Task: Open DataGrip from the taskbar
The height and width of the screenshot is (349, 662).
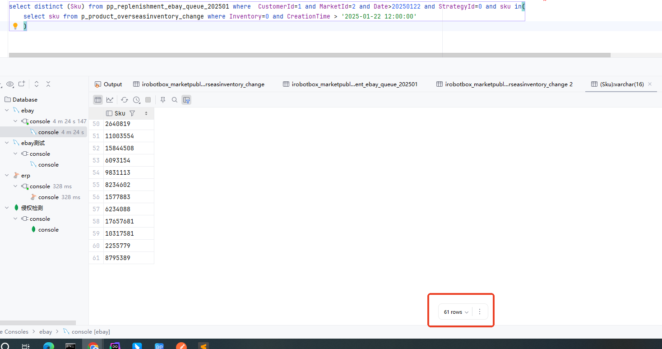Action: click(x=115, y=346)
